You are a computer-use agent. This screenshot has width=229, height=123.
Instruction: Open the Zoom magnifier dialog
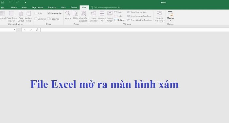tap(68, 15)
